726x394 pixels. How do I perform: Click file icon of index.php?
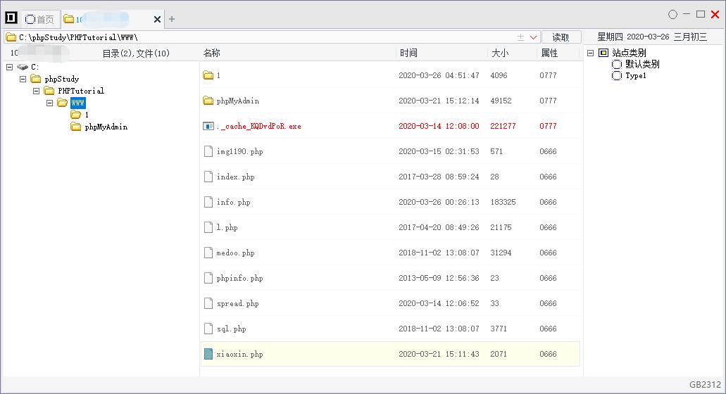pyautogui.click(x=208, y=177)
